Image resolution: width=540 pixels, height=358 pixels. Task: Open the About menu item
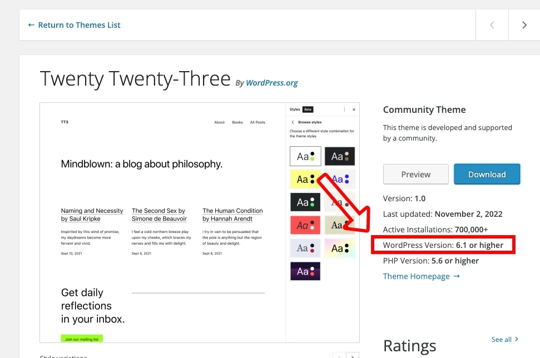[220, 122]
